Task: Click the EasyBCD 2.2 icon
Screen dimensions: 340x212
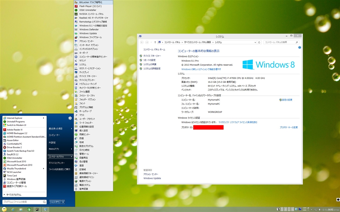Action: [x=5, y=154]
